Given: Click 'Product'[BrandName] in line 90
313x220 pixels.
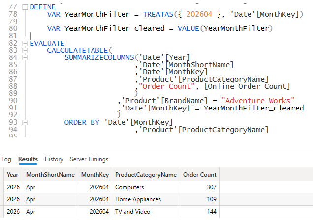Looking at the screenshot, I should pyautogui.click(x=164, y=101).
